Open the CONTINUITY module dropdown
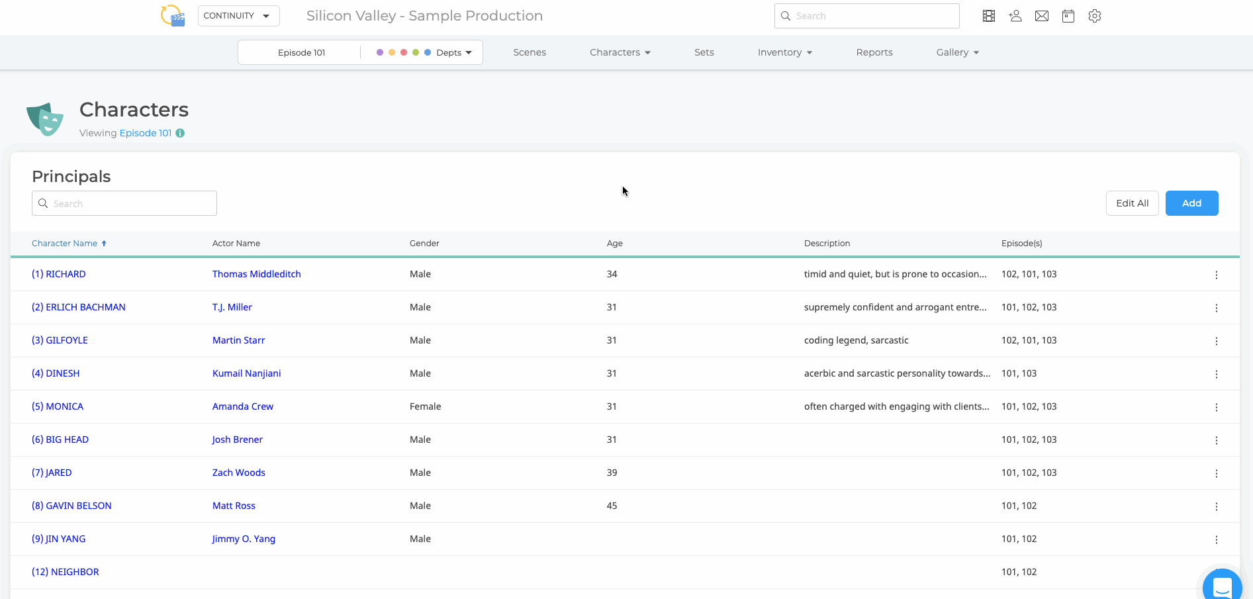1253x599 pixels. (238, 16)
